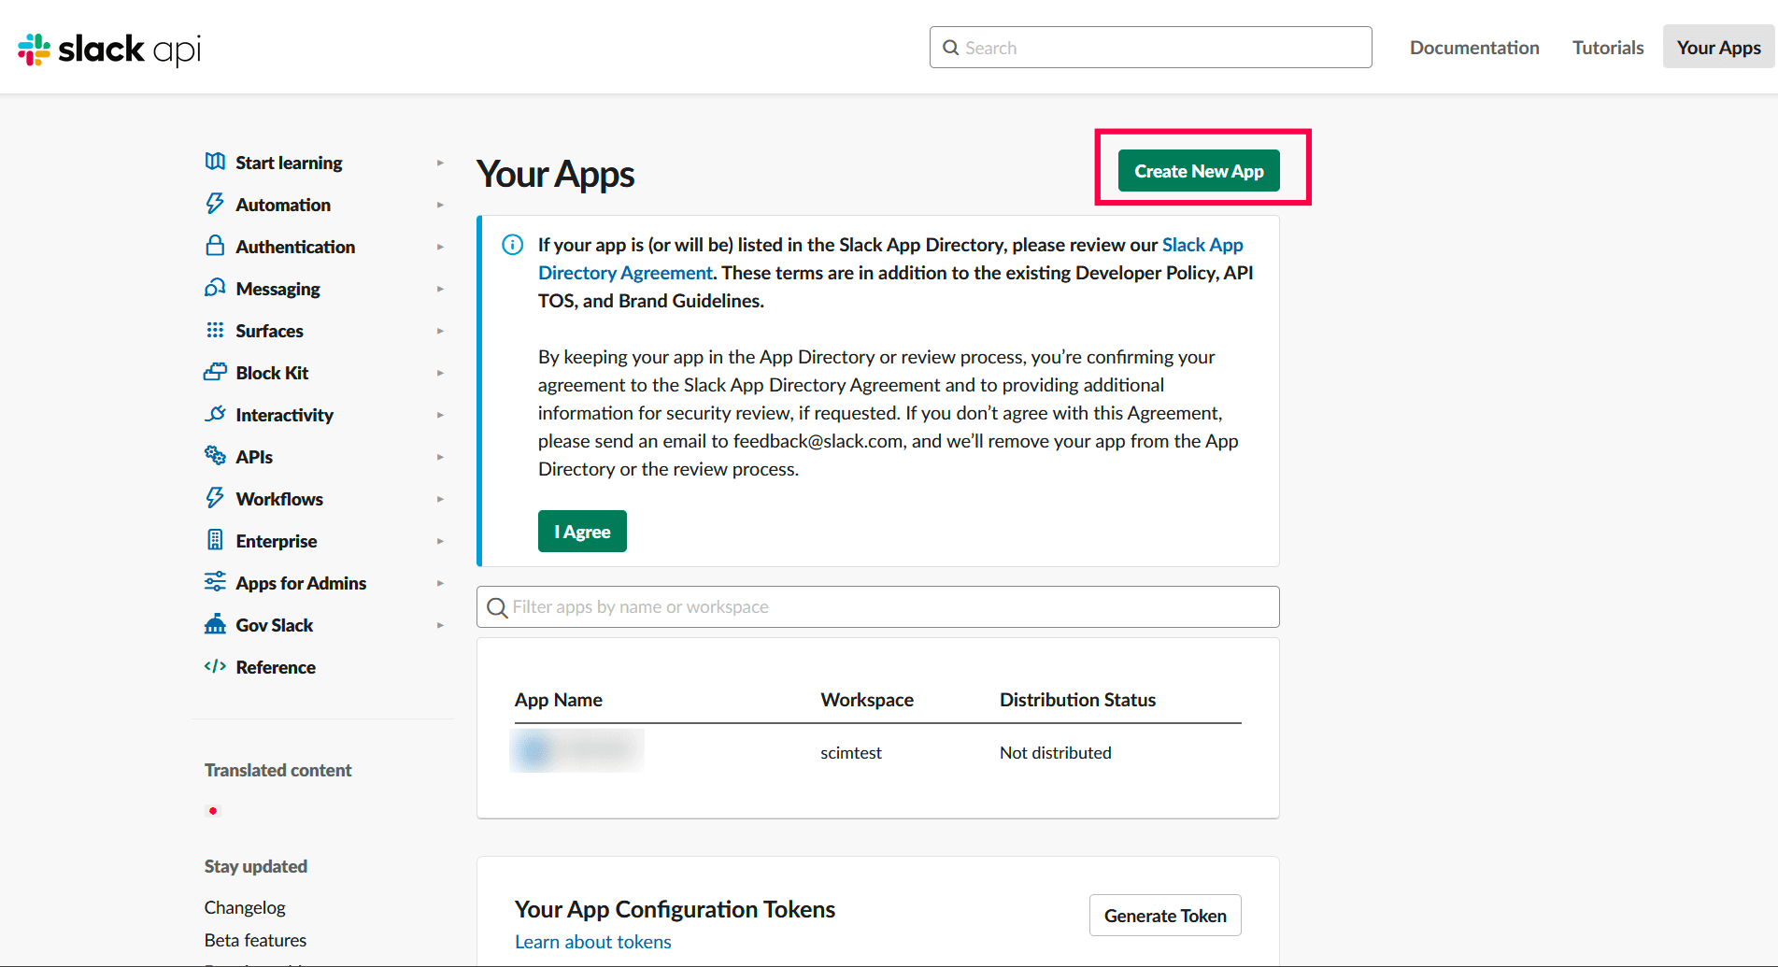Screen dimensions: 1778x967
Task: Expand the Authentication section arrow
Action: pyautogui.click(x=440, y=247)
